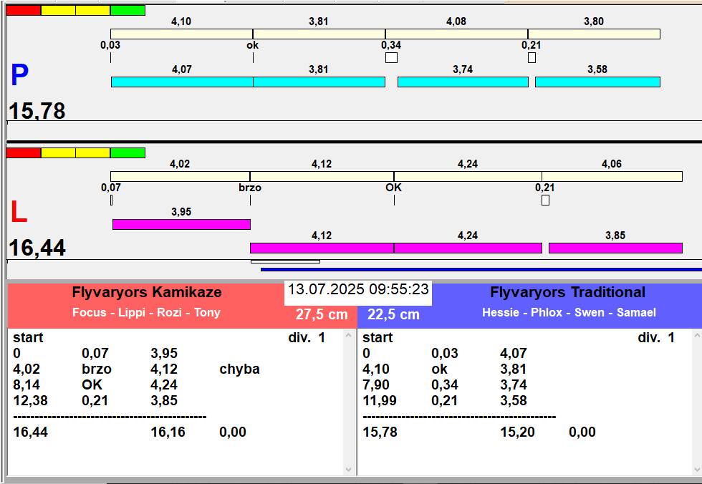Select the magenta 3,85 run bar
Screen dimensions: 702x484
coord(615,248)
